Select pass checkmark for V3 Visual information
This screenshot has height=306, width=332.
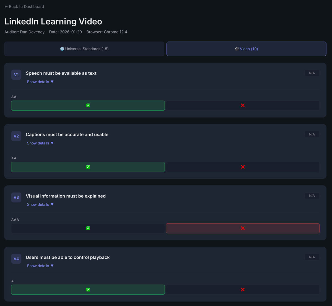coord(88,229)
